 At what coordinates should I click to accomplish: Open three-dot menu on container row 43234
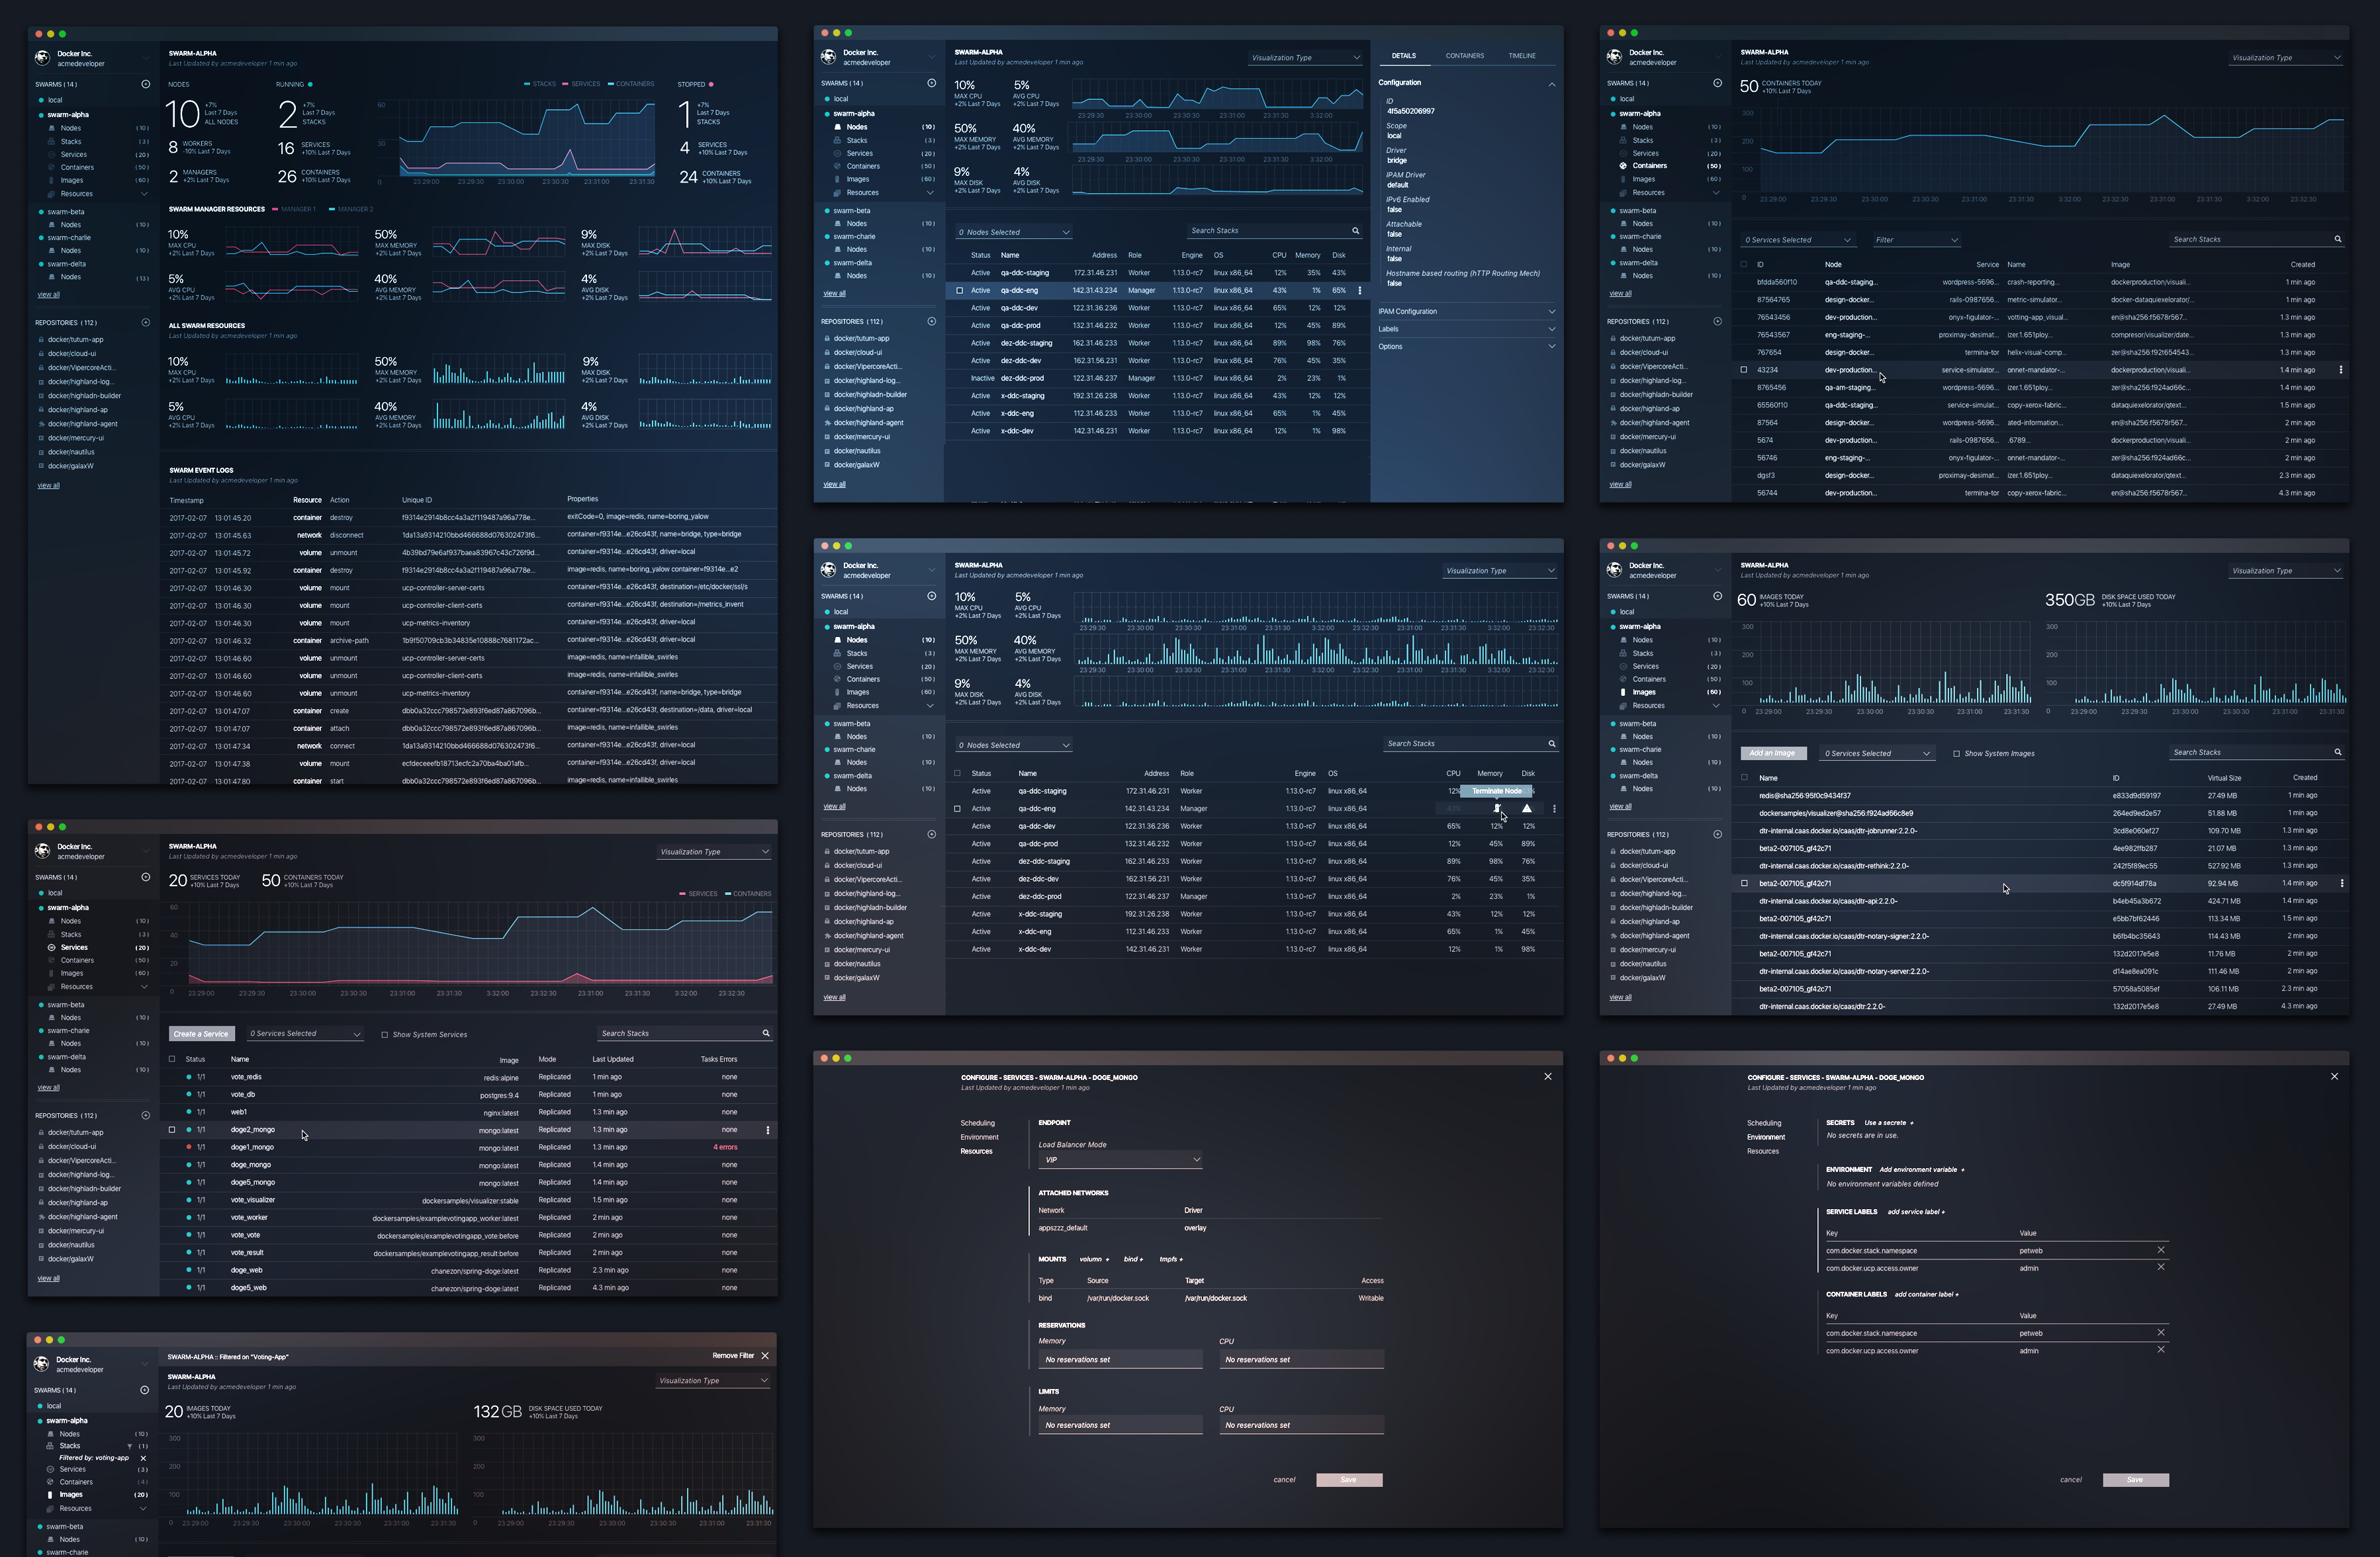click(x=2341, y=370)
